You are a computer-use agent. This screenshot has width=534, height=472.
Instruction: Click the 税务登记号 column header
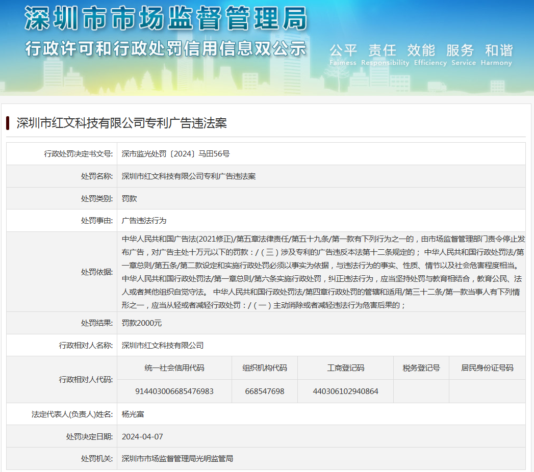click(421, 368)
